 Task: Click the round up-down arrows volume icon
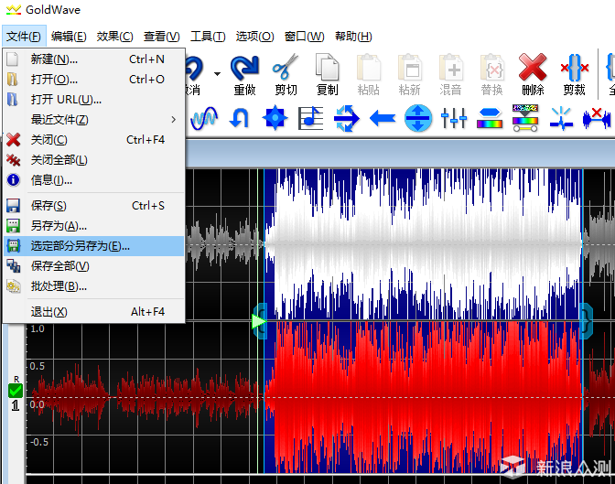pos(418,118)
